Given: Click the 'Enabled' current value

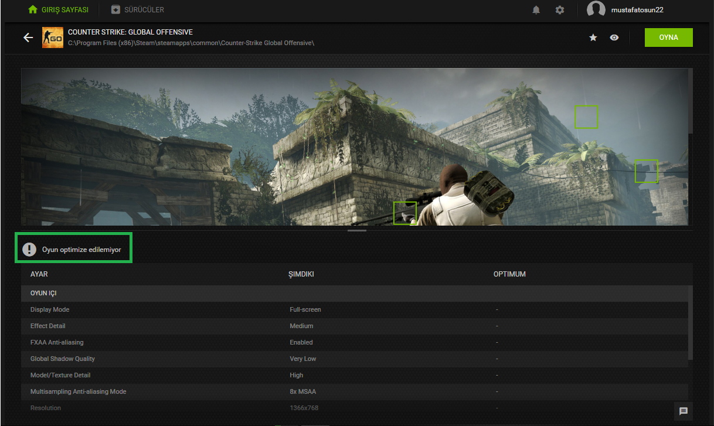Looking at the screenshot, I should (301, 342).
